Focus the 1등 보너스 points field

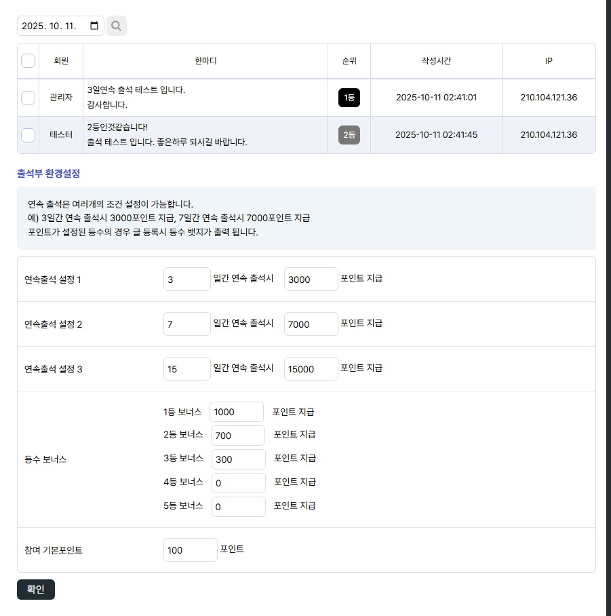point(236,412)
